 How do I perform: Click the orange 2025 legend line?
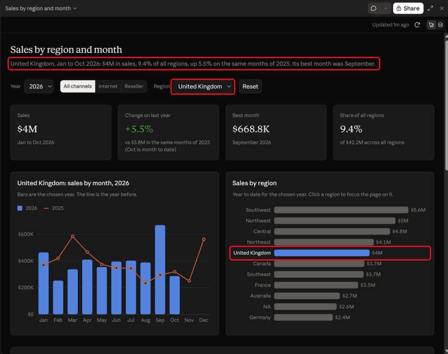click(x=46, y=208)
